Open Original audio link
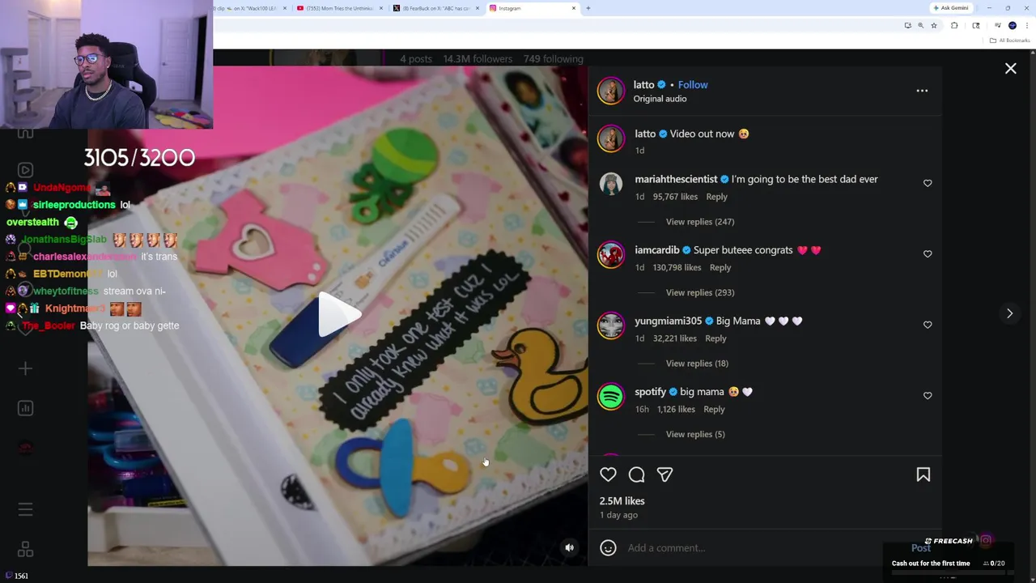The width and height of the screenshot is (1036, 583). tap(660, 99)
